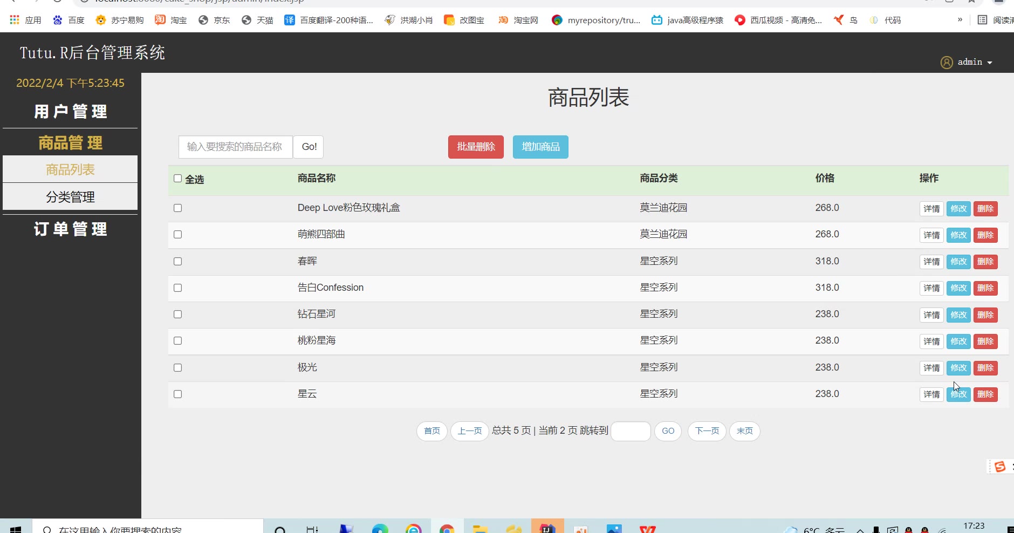Click the admin user avatar icon
This screenshot has width=1014, height=533.
coord(947,63)
